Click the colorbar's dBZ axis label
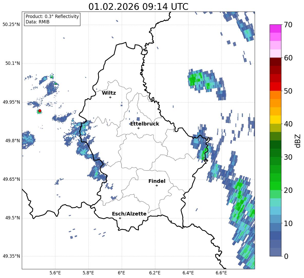Image resolution: width=304 pixels, height=278 pixels. point(298,141)
